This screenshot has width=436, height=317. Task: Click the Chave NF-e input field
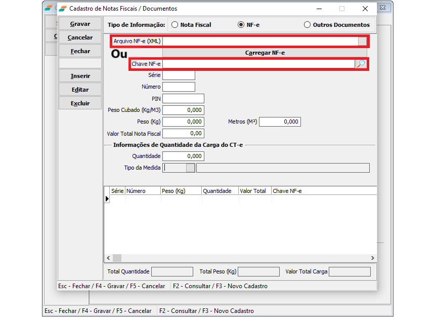(x=258, y=64)
